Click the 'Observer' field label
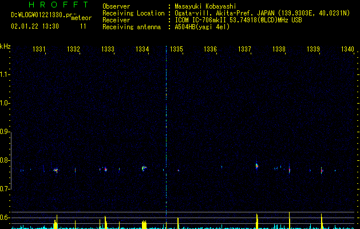Viewport: 360px width, 229px height. 116,6
